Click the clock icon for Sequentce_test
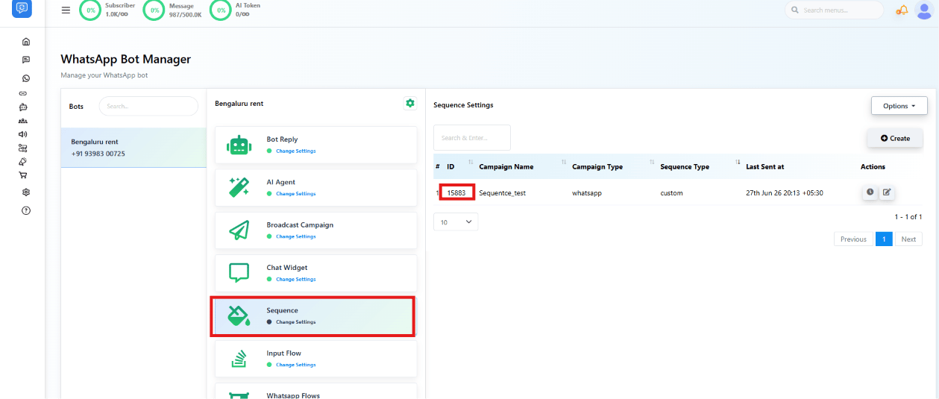 pyautogui.click(x=870, y=192)
